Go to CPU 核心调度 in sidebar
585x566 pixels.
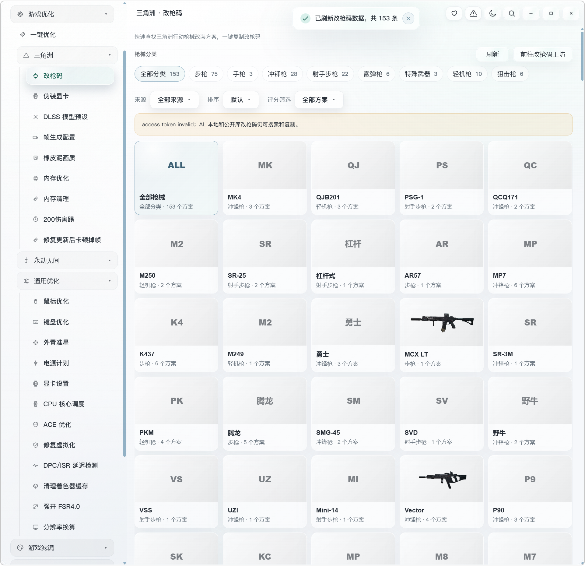70,404
